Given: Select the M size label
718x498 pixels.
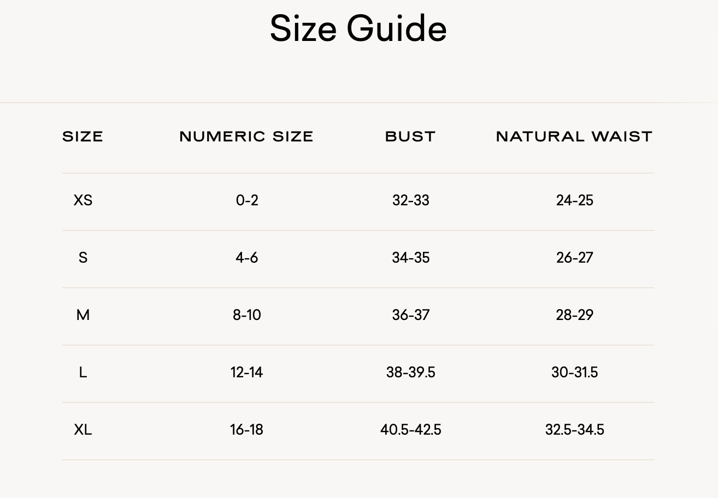Looking at the screenshot, I should tap(83, 315).
